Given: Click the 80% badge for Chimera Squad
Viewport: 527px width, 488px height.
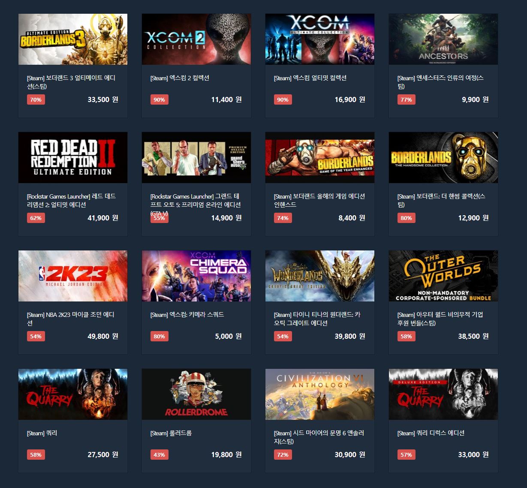Looking at the screenshot, I should [159, 336].
